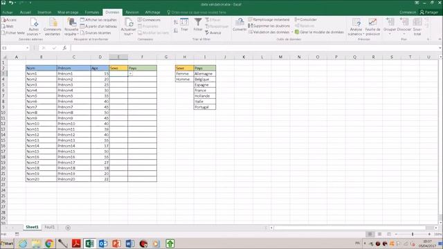Open the Name Box dropdown arrow
443x249 pixels.
click(x=28, y=48)
